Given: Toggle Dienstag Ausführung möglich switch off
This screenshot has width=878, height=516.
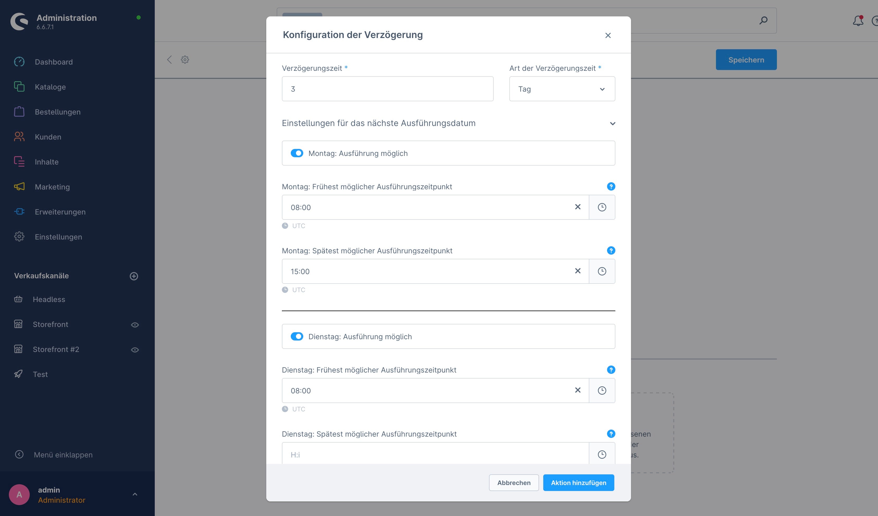Looking at the screenshot, I should [297, 336].
